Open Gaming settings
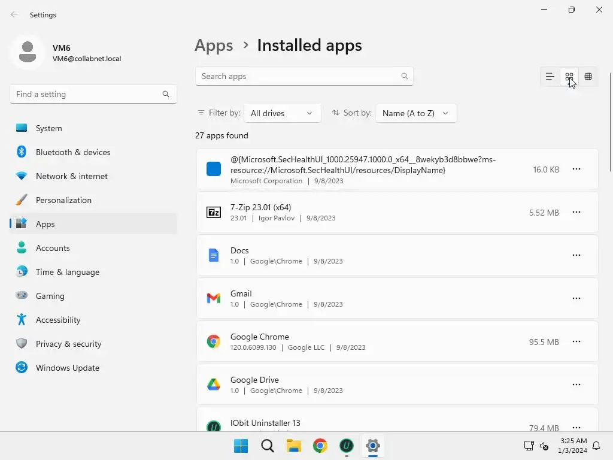 tap(93, 296)
